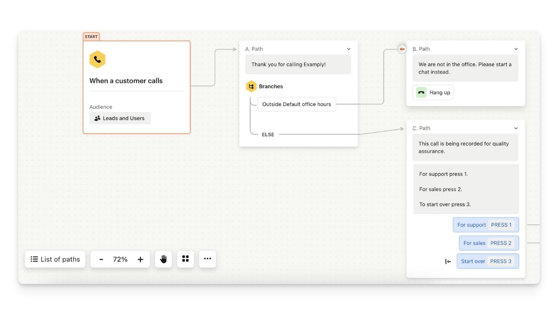Select the Start over PRESS 3 option
Screen dimensions: 558x314
[488, 261]
